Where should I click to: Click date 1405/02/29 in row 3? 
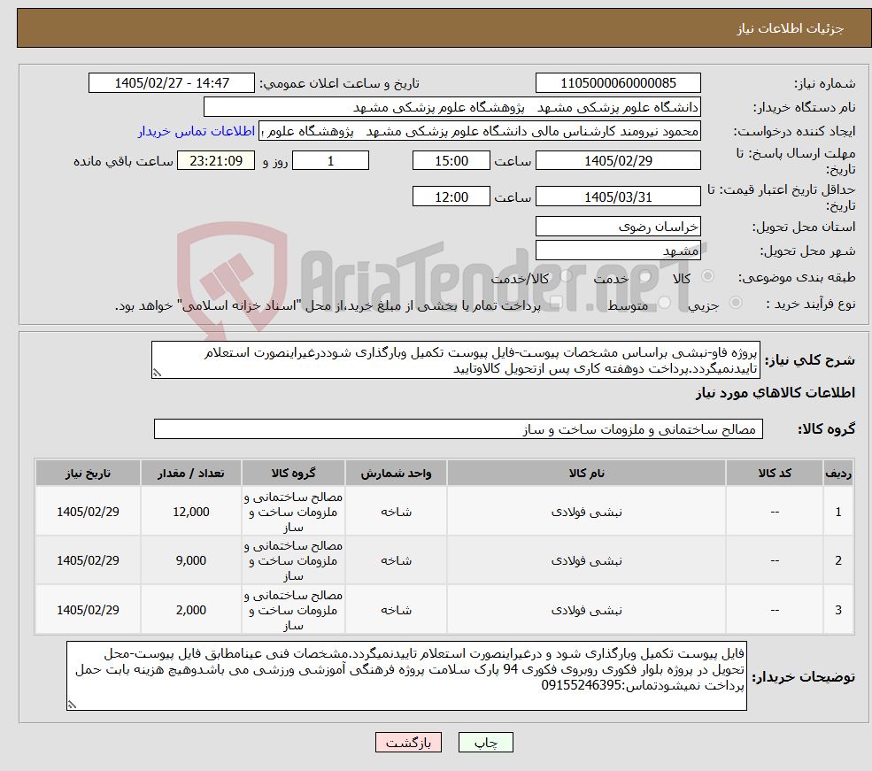click(88, 611)
